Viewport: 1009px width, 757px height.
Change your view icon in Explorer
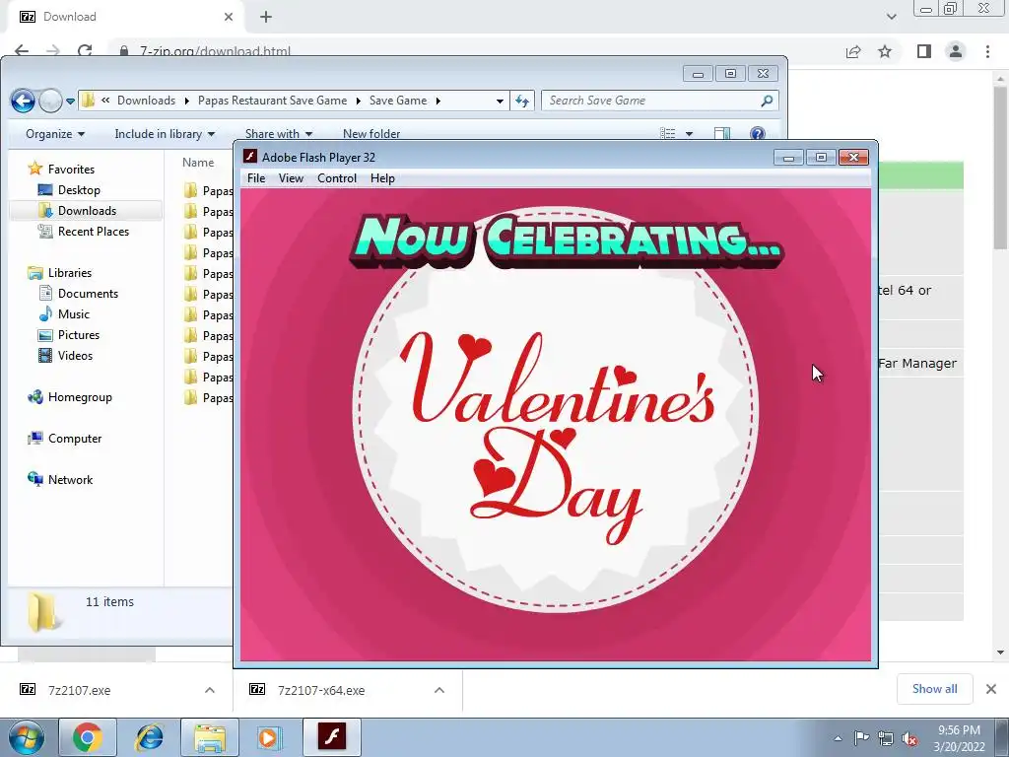pyautogui.click(x=668, y=133)
